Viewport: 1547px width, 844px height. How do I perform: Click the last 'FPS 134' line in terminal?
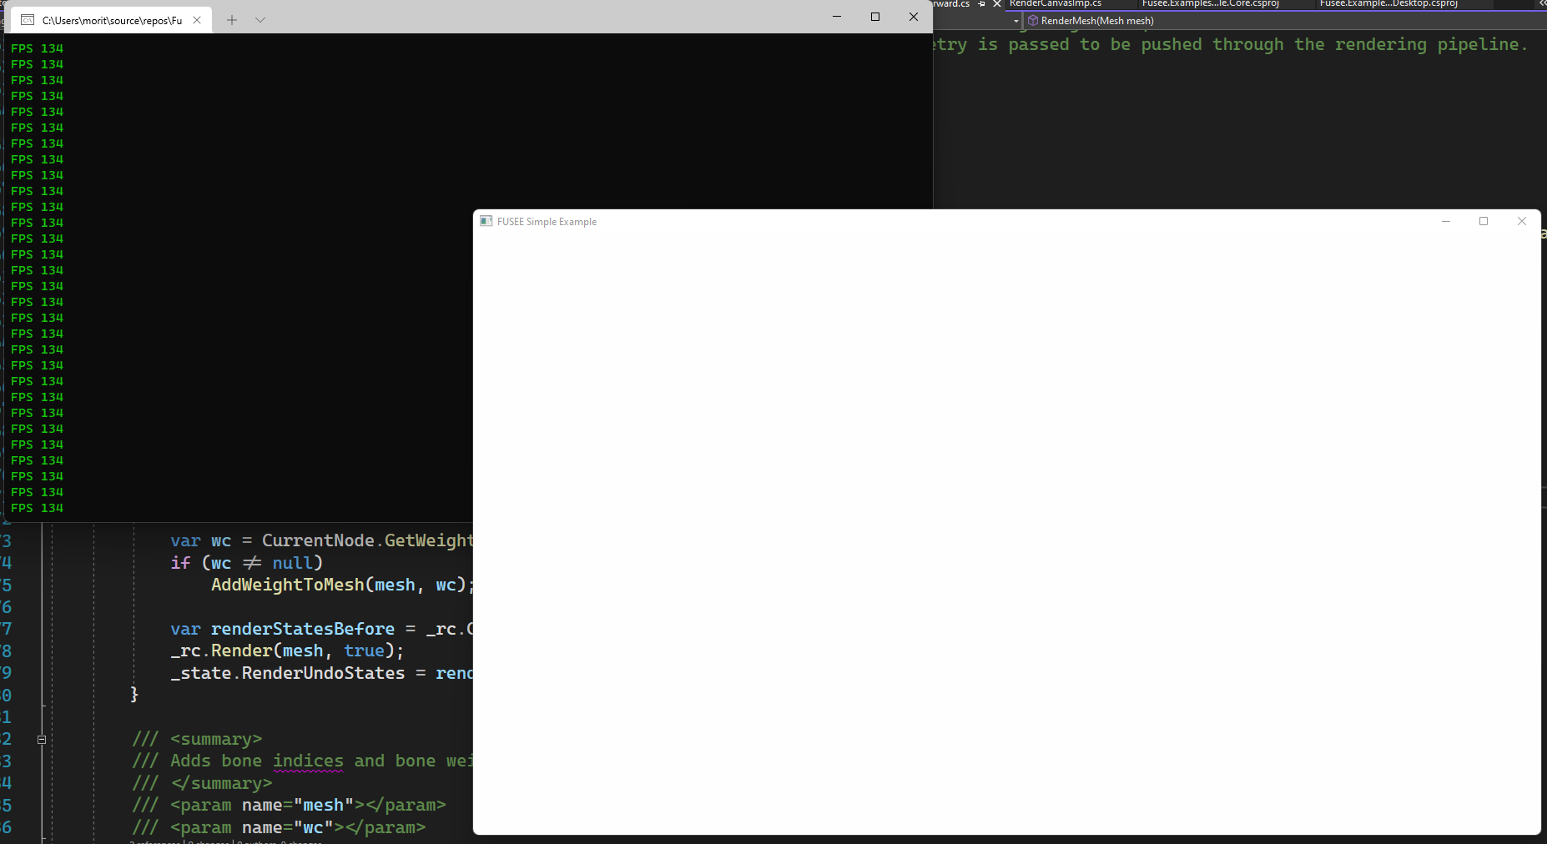coord(37,509)
